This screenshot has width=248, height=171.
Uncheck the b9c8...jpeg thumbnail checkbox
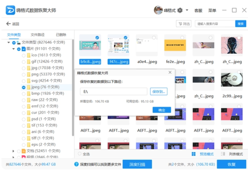pyautogui.click(x=97, y=38)
